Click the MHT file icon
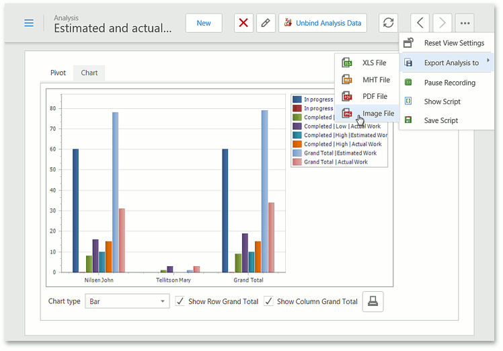The width and height of the screenshot is (503, 351). (347, 79)
